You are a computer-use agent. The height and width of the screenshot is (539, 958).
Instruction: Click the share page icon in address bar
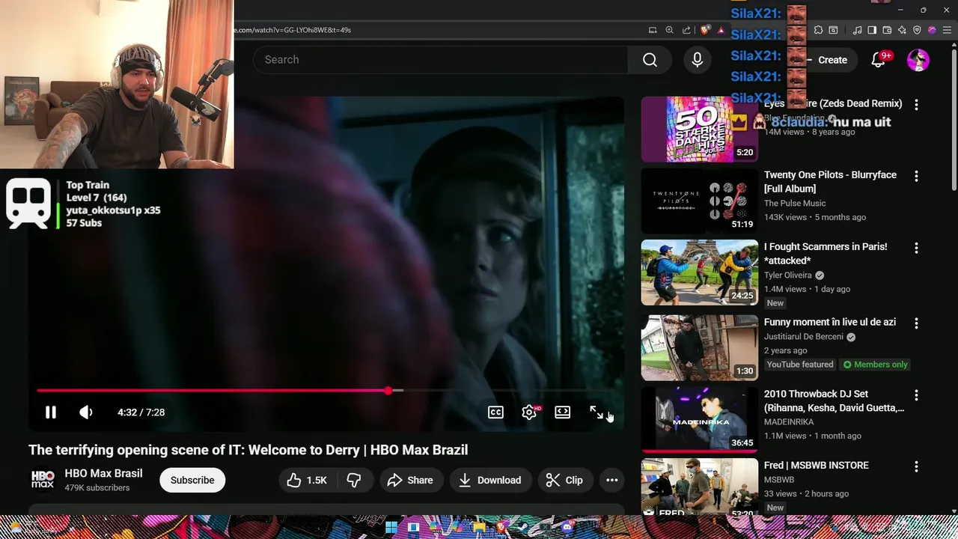click(686, 30)
